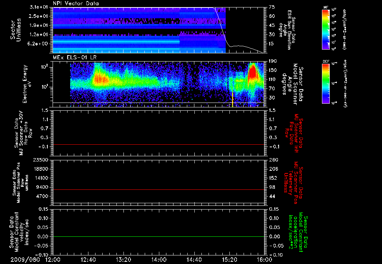The width and height of the screenshot is (382, 264).
Task: Click the "2009/080" date label
Action: coord(25,260)
